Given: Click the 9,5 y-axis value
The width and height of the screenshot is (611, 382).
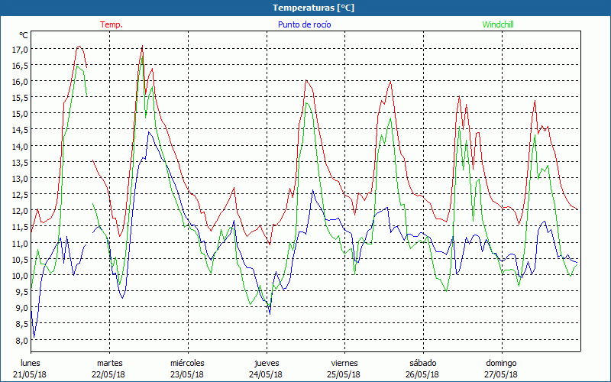Looking at the screenshot, I should click(x=21, y=292).
